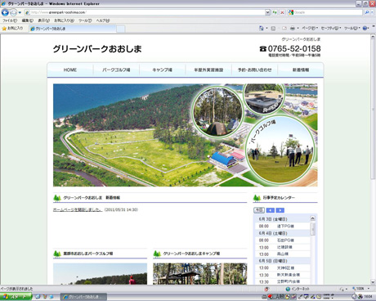The width and height of the screenshot is (376, 301).
Task: Click the calendar next arrow button
Action: point(280,210)
